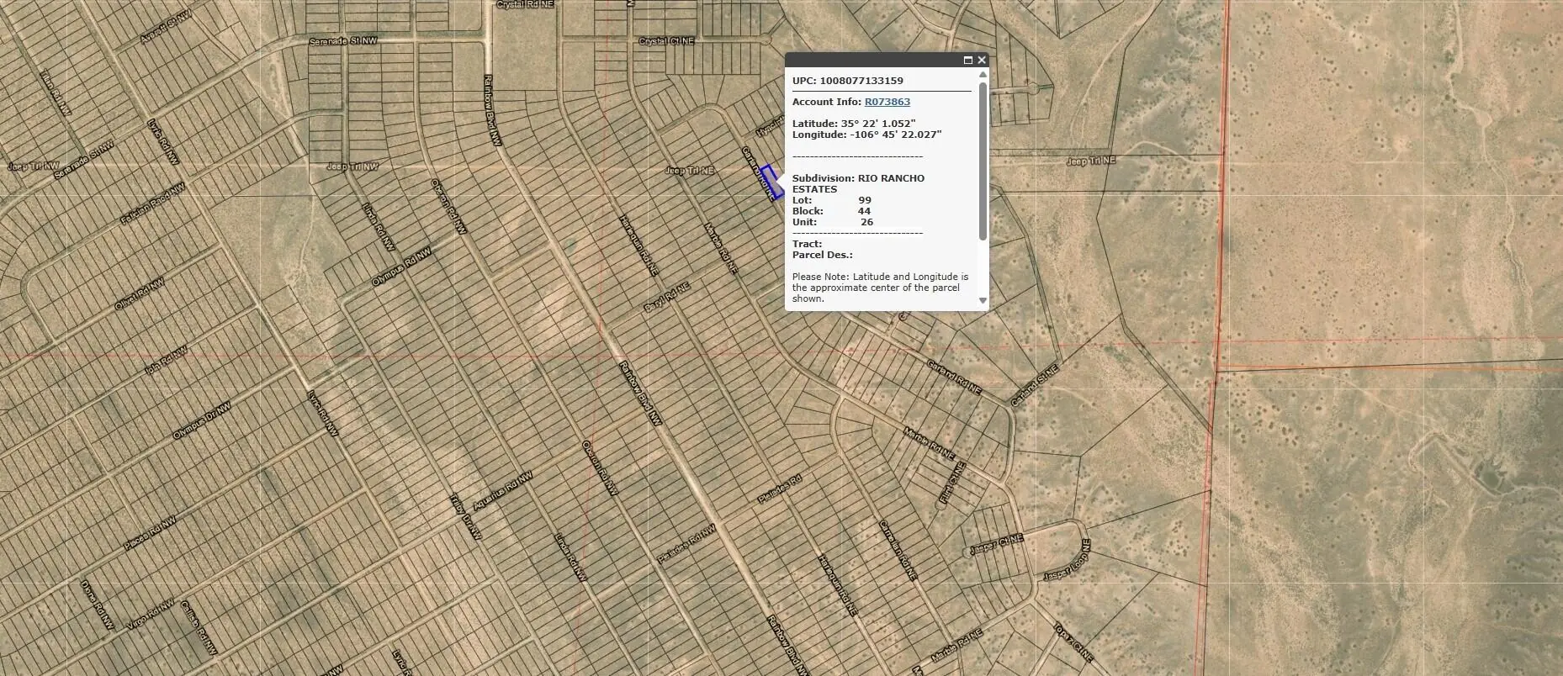The image size is (1563, 676).
Task: Click the popup scroll up arrow
Action: coord(983,75)
